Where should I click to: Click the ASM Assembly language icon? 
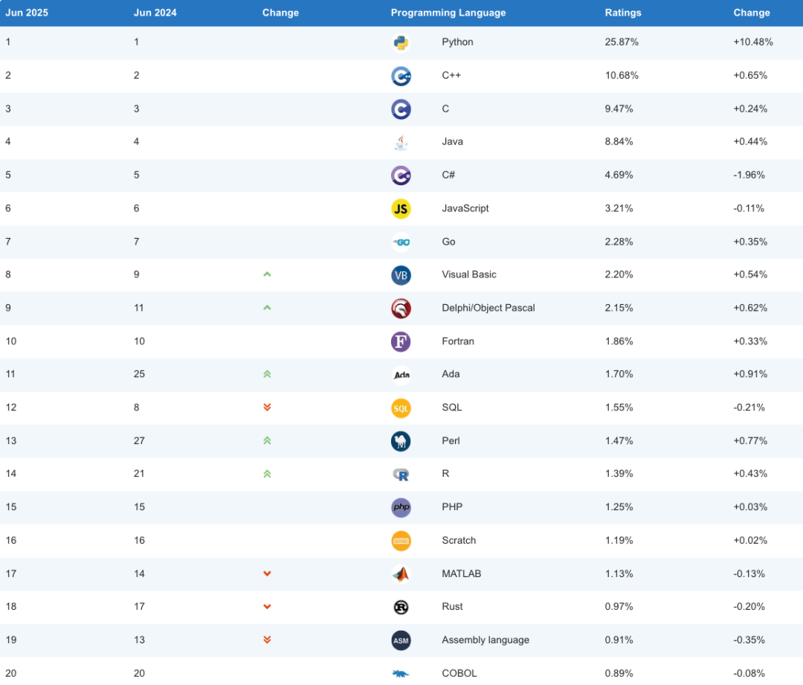[401, 640]
